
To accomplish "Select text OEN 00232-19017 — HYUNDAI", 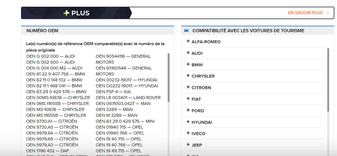I will click(x=127, y=80).
